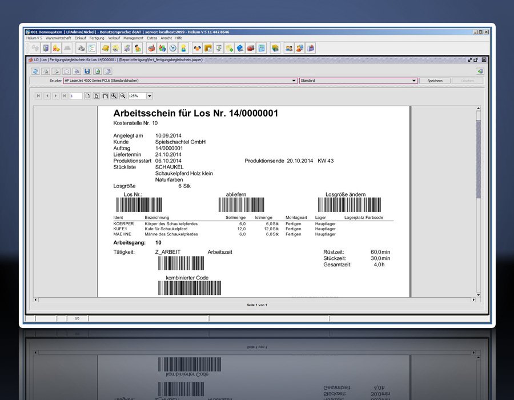The width and height of the screenshot is (514, 400).
Task: Open the Hilfe menu
Action: tap(179, 38)
